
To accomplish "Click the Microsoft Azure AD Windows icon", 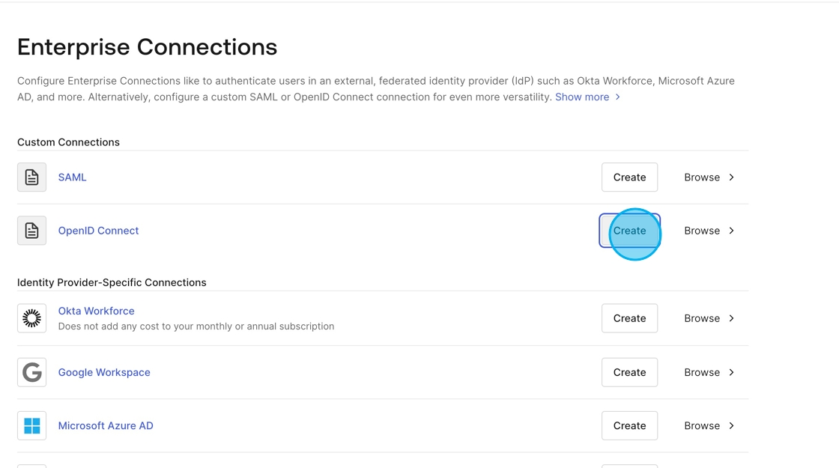I will tap(31, 426).
